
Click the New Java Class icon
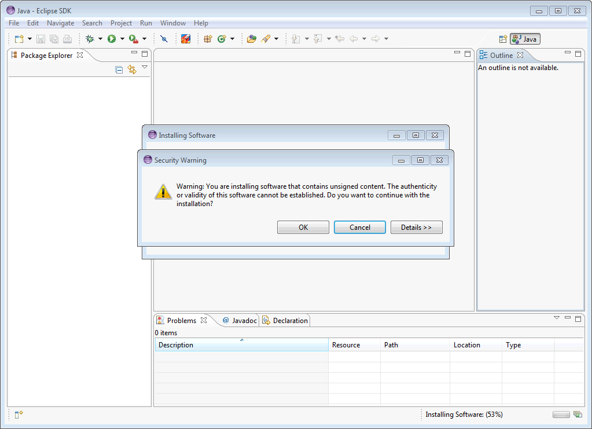click(x=222, y=39)
